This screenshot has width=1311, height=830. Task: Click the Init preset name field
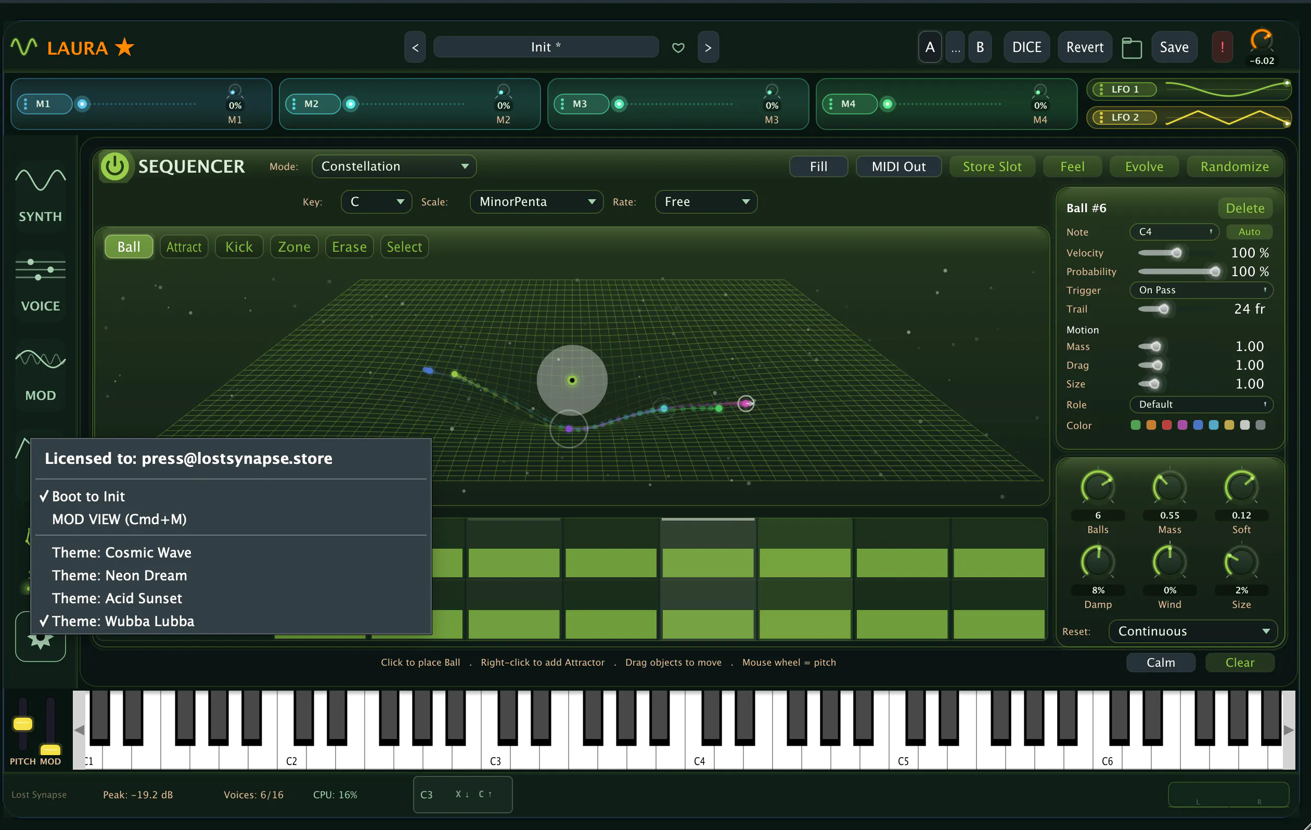point(546,47)
